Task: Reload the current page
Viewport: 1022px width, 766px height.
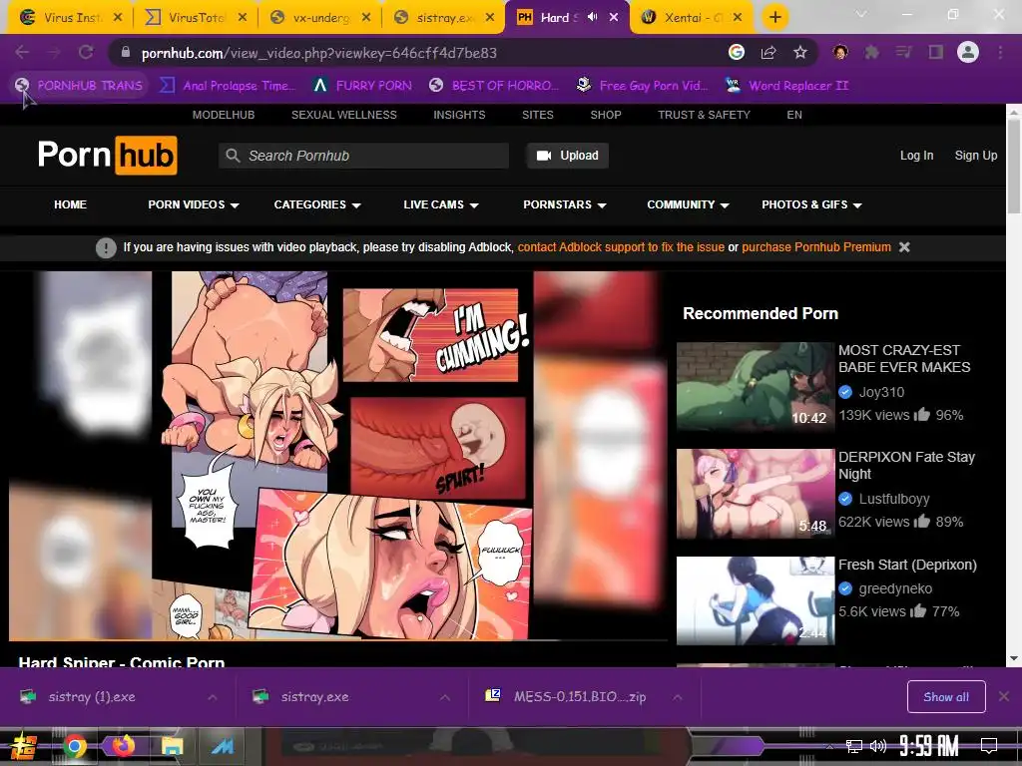Action: coord(86,52)
